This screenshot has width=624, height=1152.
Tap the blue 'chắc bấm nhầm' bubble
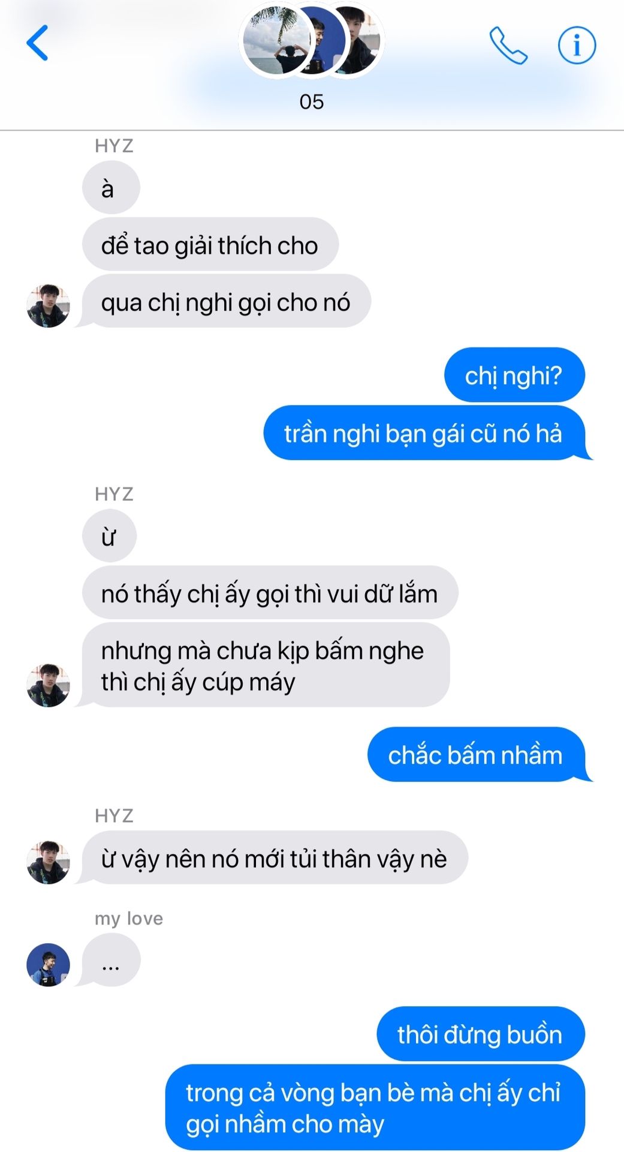click(477, 754)
